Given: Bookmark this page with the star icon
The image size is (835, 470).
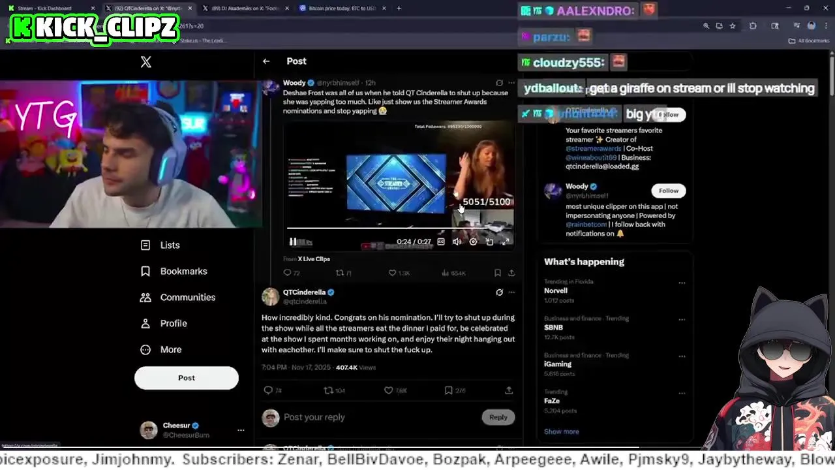Looking at the screenshot, I should pos(733,26).
